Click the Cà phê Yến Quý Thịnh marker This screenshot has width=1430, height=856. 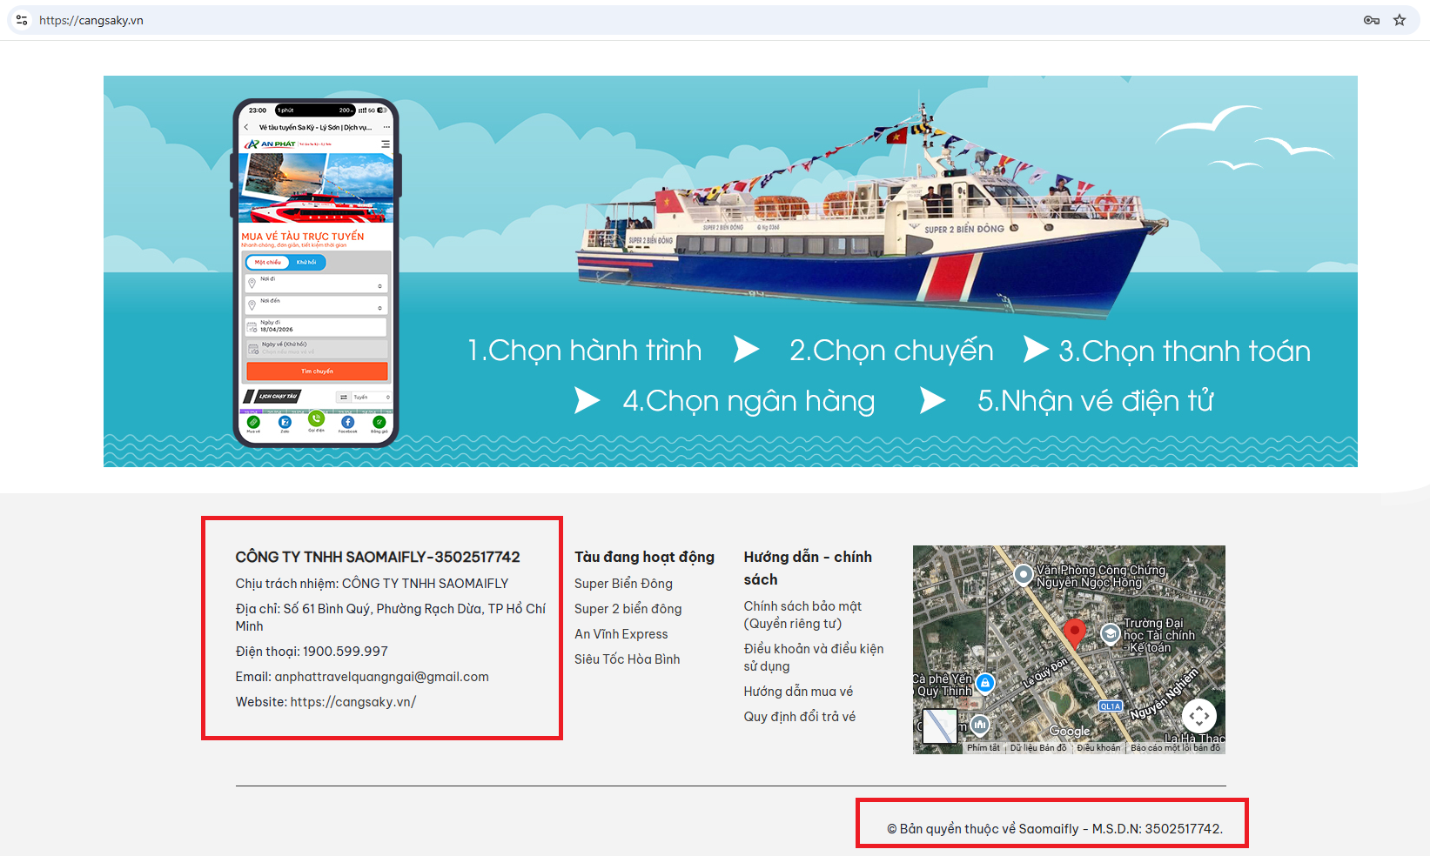(985, 683)
